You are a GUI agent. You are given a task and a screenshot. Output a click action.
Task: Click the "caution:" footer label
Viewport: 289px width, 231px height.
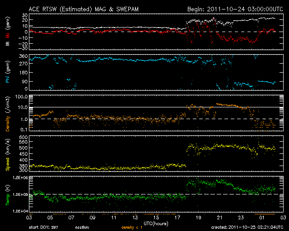tap(82, 227)
